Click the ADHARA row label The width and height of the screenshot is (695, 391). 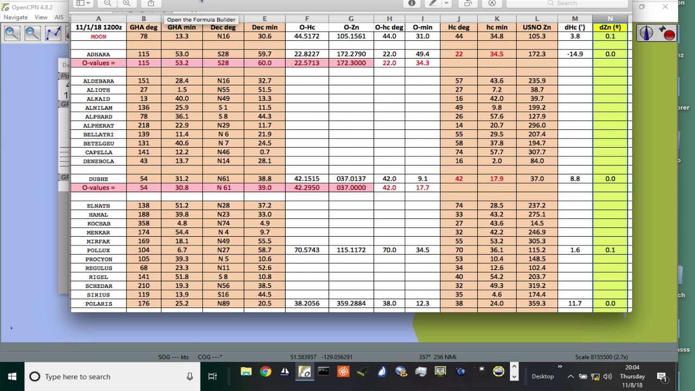click(98, 54)
